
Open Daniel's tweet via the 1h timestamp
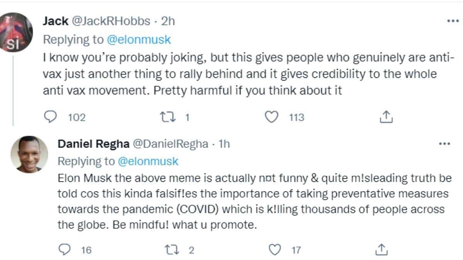tap(225, 144)
